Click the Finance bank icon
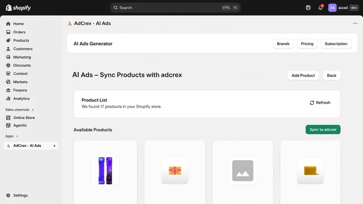This screenshot has width=363, height=204. pyautogui.click(x=8, y=90)
